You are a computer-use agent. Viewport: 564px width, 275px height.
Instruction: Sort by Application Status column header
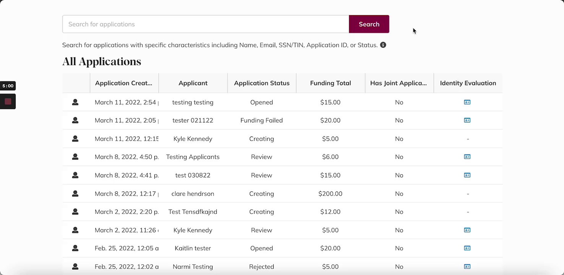[x=262, y=83]
